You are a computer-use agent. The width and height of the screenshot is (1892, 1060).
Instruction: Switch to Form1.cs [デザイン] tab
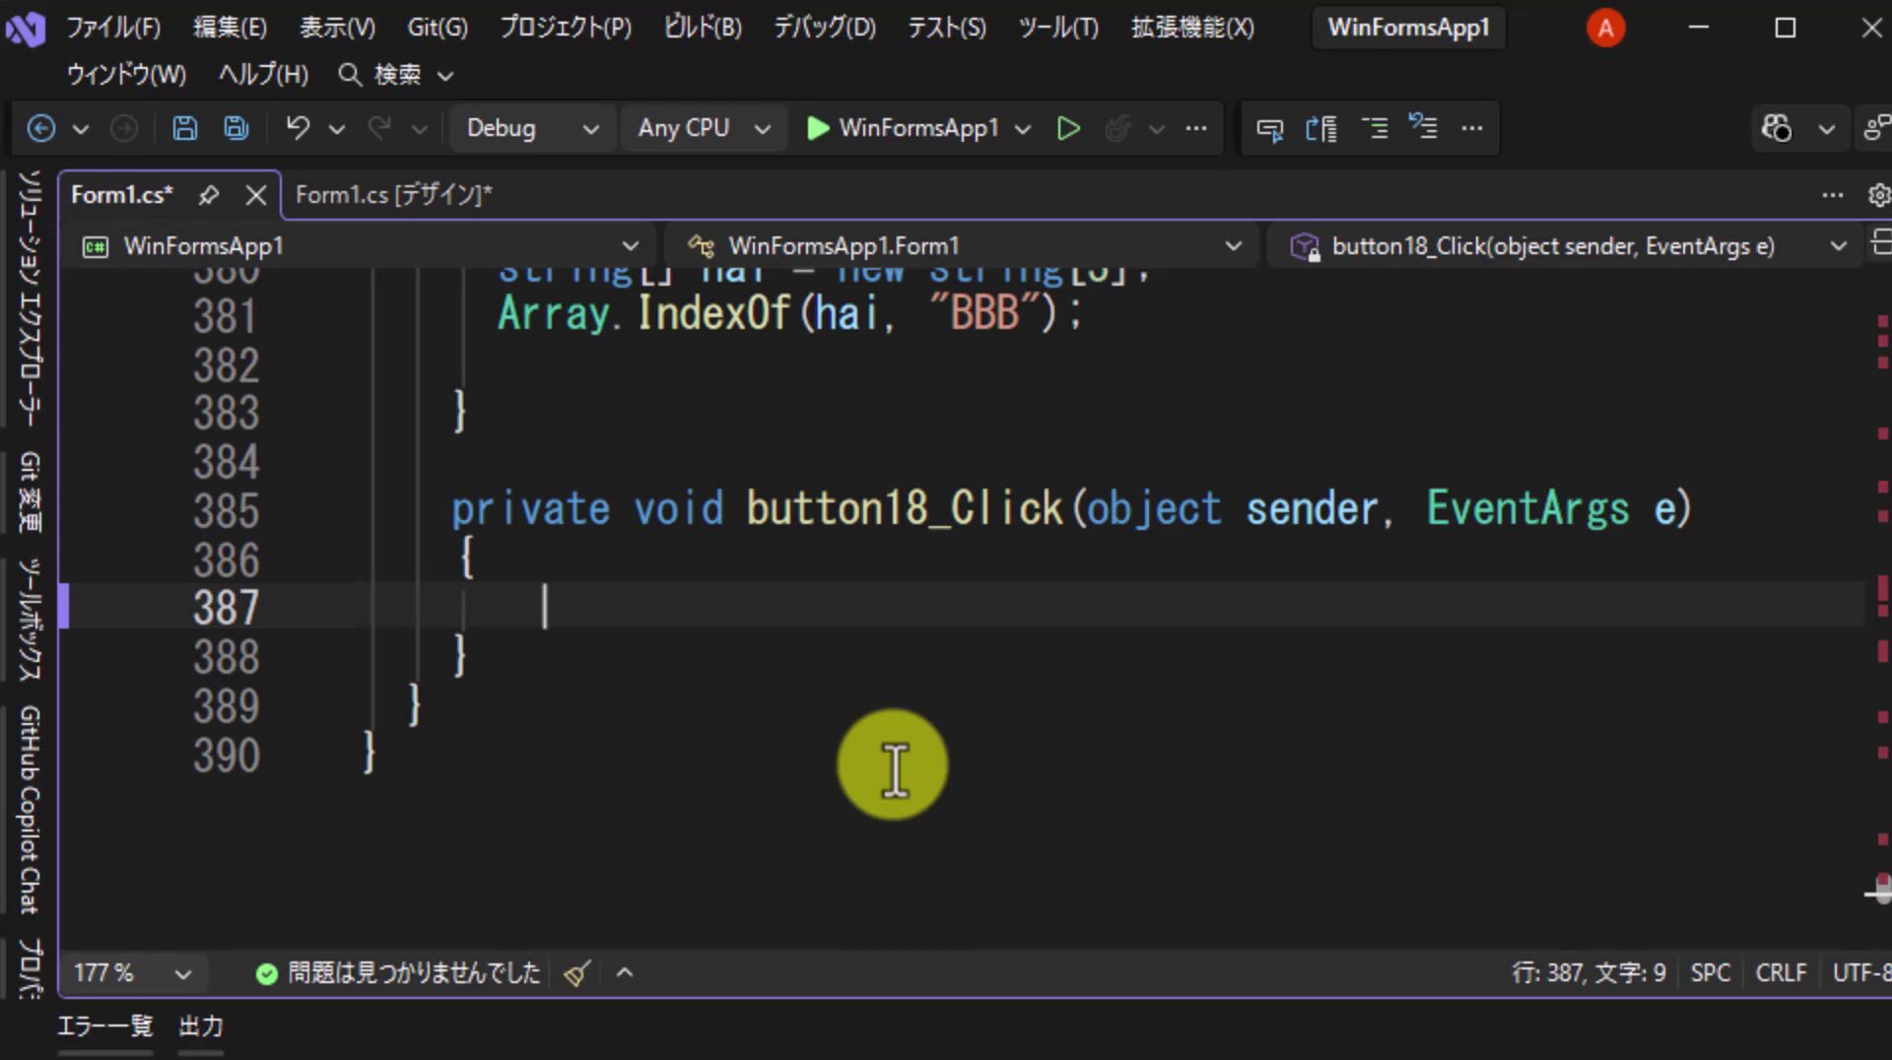click(x=393, y=195)
